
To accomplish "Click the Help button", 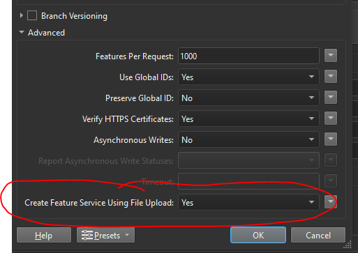I will pyautogui.click(x=44, y=235).
